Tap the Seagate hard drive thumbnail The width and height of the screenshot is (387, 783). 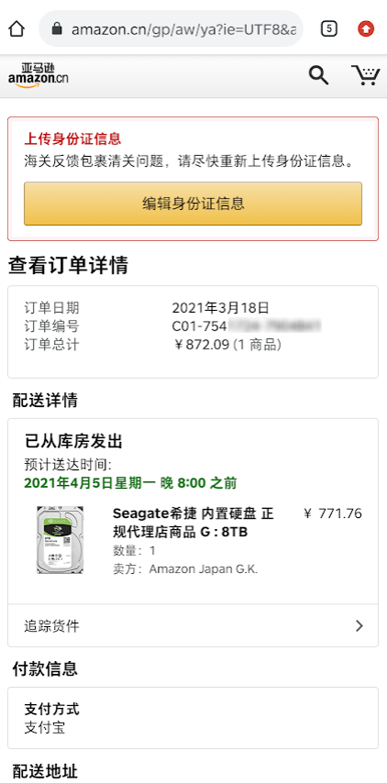pos(60,540)
